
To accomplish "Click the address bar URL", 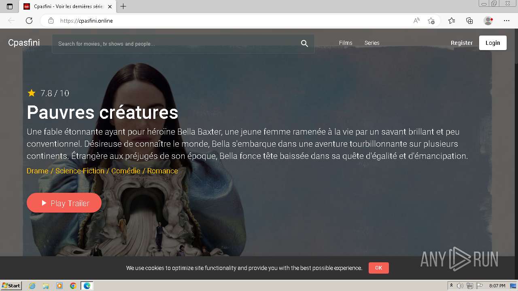I will tap(87, 21).
